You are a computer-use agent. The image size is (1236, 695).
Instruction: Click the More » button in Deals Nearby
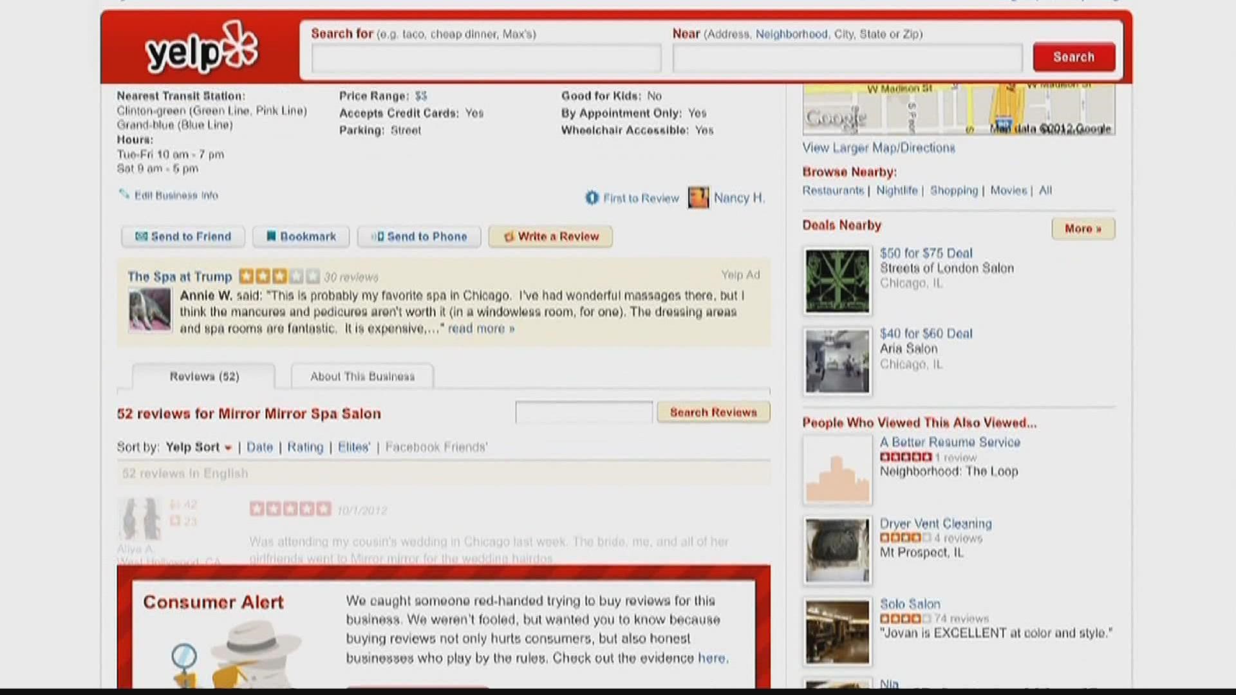click(x=1083, y=228)
